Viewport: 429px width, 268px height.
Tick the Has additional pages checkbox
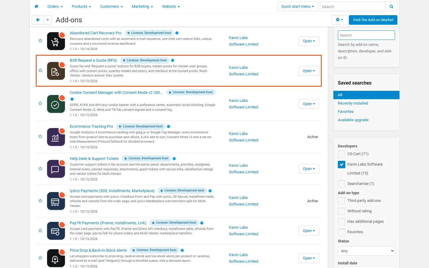point(341,222)
